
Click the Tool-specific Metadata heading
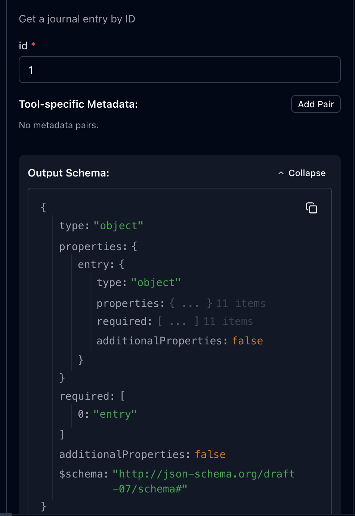[x=78, y=104]
